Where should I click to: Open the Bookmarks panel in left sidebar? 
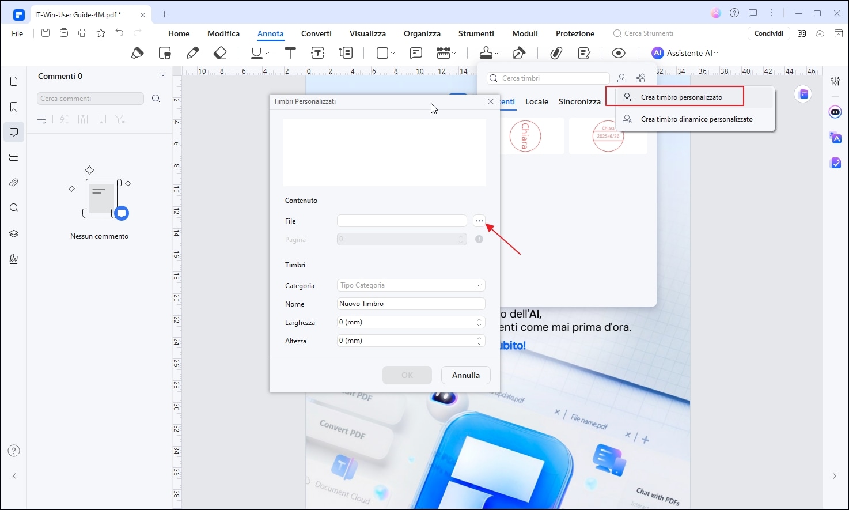14,107
